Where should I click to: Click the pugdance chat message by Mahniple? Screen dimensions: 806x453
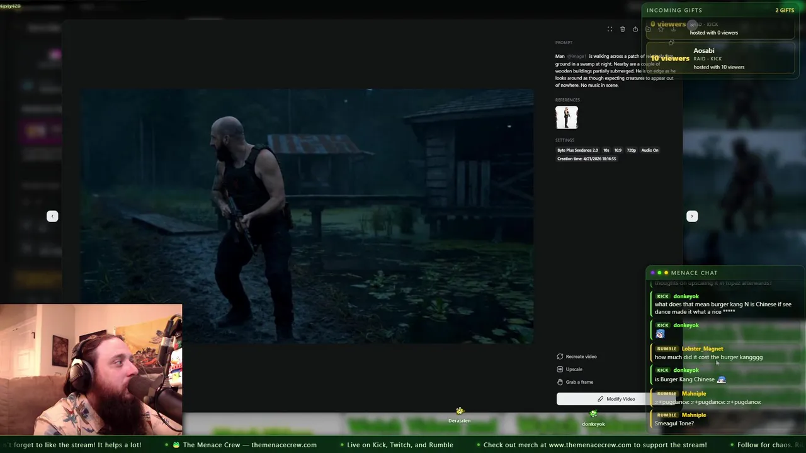708,402
